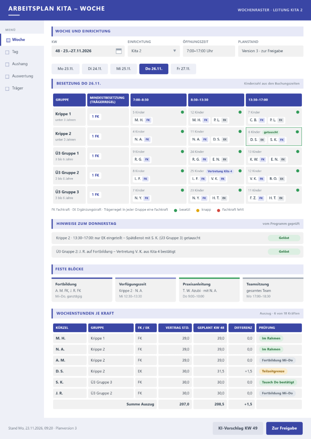The width and height of the screenshot is (311, 439).
Task: Click Gelöst badge of Krippe 2 hint
Action: 284,238
